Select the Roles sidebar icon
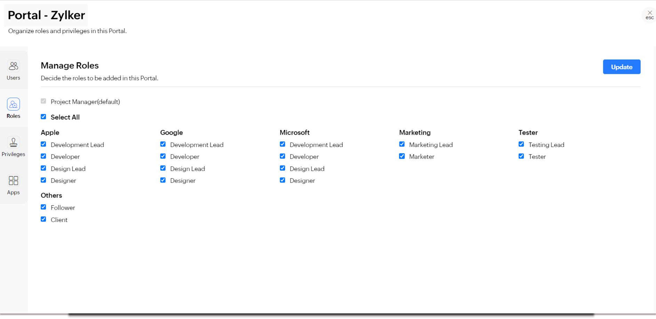 (x=14, y=104)
